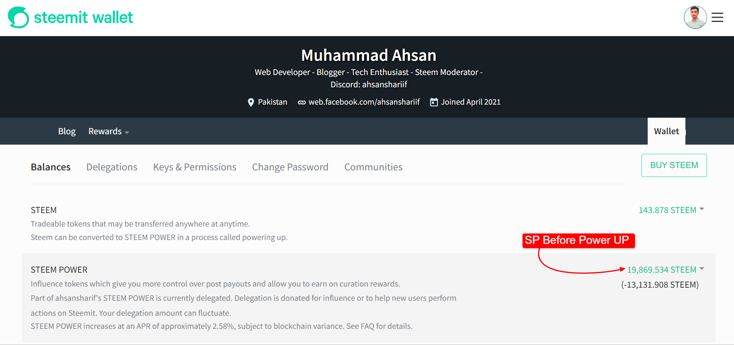Select the Balances tab
Screen dimensions: 734x345
click(50, 167)
